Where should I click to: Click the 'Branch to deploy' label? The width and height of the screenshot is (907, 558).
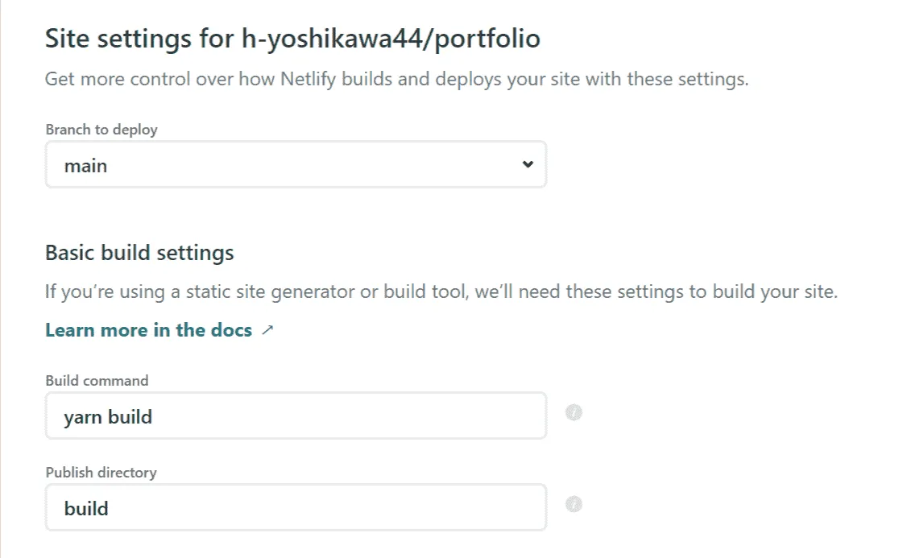(x=101, y=130)
